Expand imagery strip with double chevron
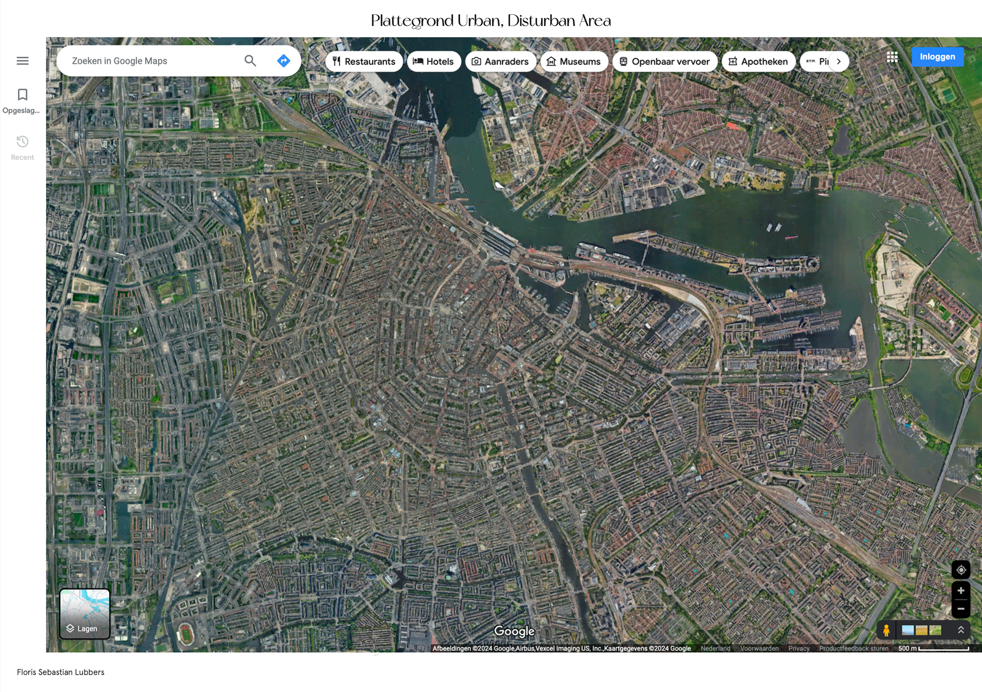982x692 pixels. click(961, 630)
